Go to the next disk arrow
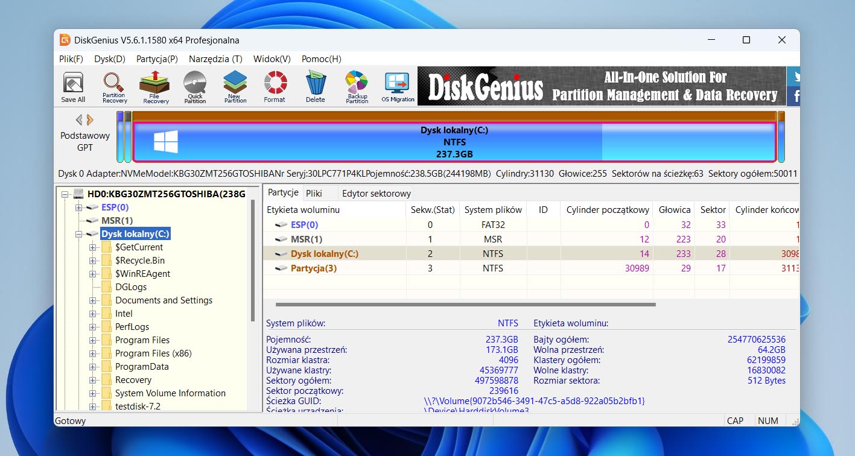Screen dimensions: 855x456 [90, 119]
